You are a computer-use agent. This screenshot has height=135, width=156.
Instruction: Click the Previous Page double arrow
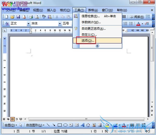click(152, 107)
